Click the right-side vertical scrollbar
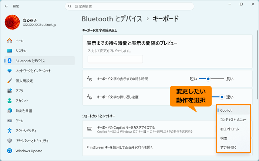Viewport: 259px width, 161px height. 258,65
